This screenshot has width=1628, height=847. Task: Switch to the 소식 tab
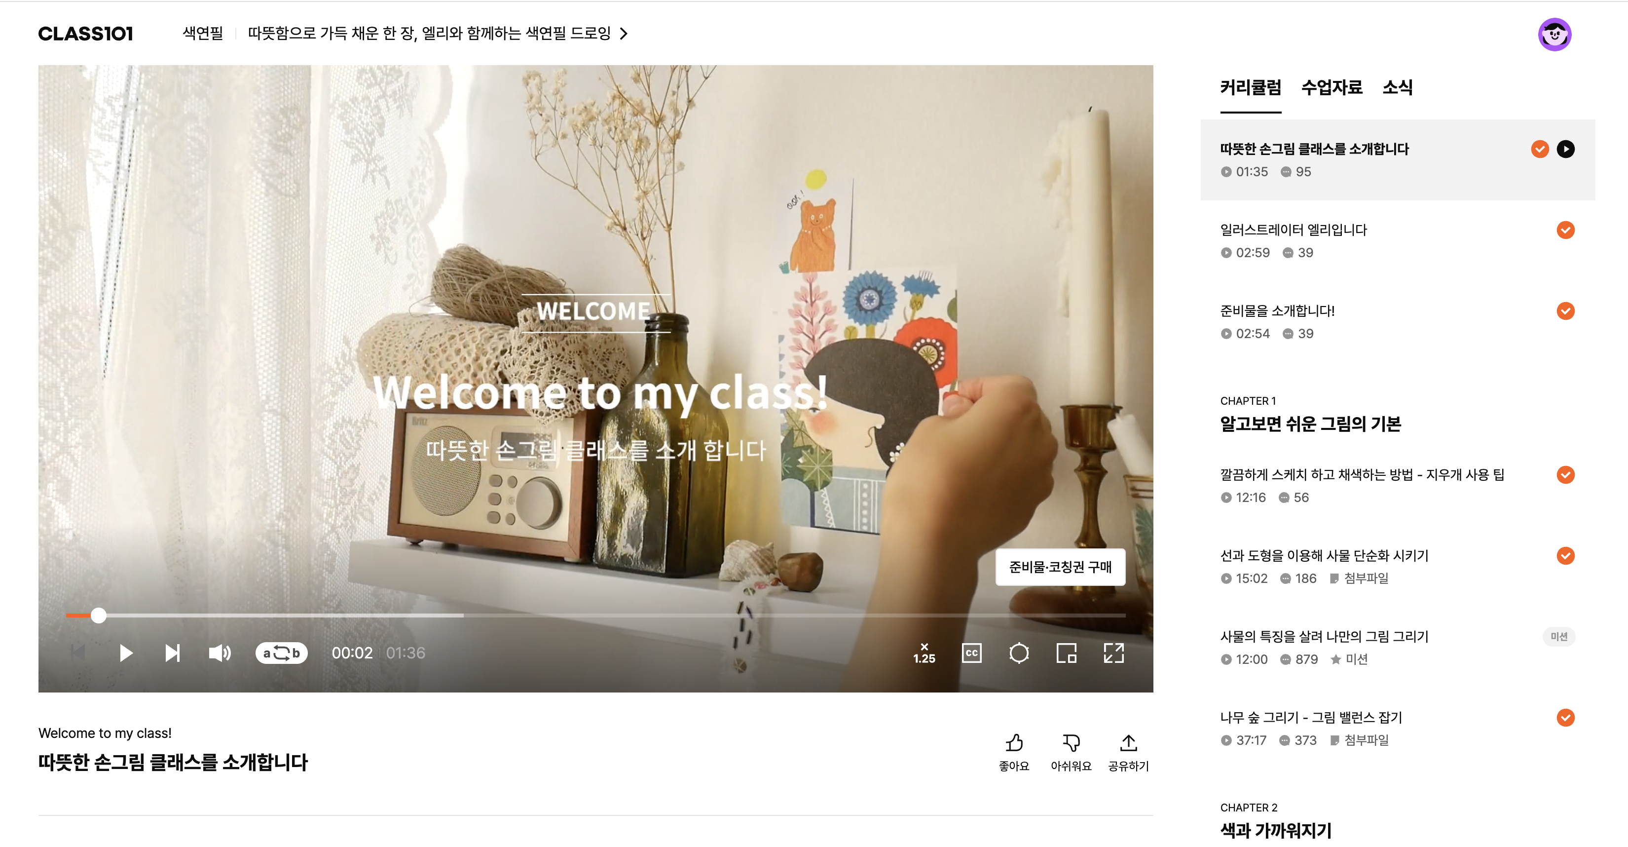coord(1397,87)
